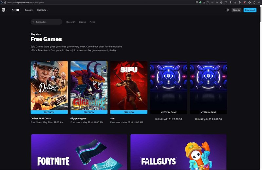The height and width of the screenshot is (170, 262).
Task: Click the site security lock icon
Action: (x=5, y=2)
